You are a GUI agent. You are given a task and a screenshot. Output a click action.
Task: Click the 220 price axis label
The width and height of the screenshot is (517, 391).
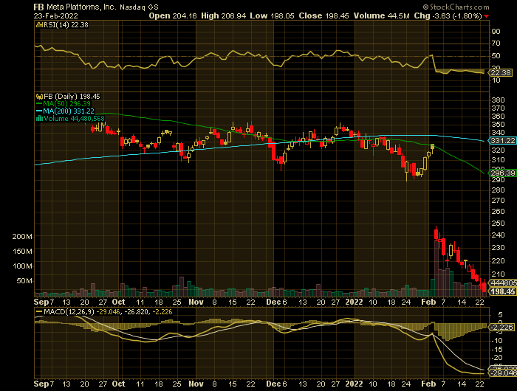(x=498, y=261)
